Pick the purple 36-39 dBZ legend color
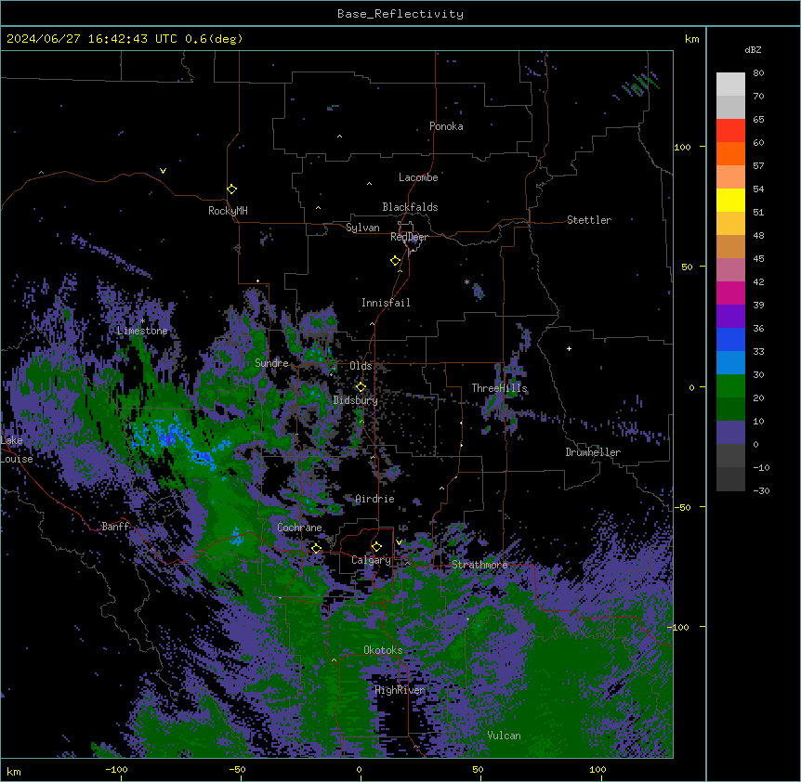The width and height of the screenshot is (801, 782). [730, 316]
